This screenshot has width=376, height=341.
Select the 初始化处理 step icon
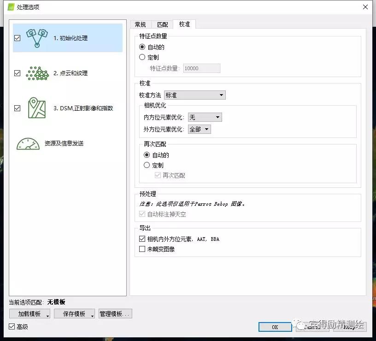[x=37, y=38]
